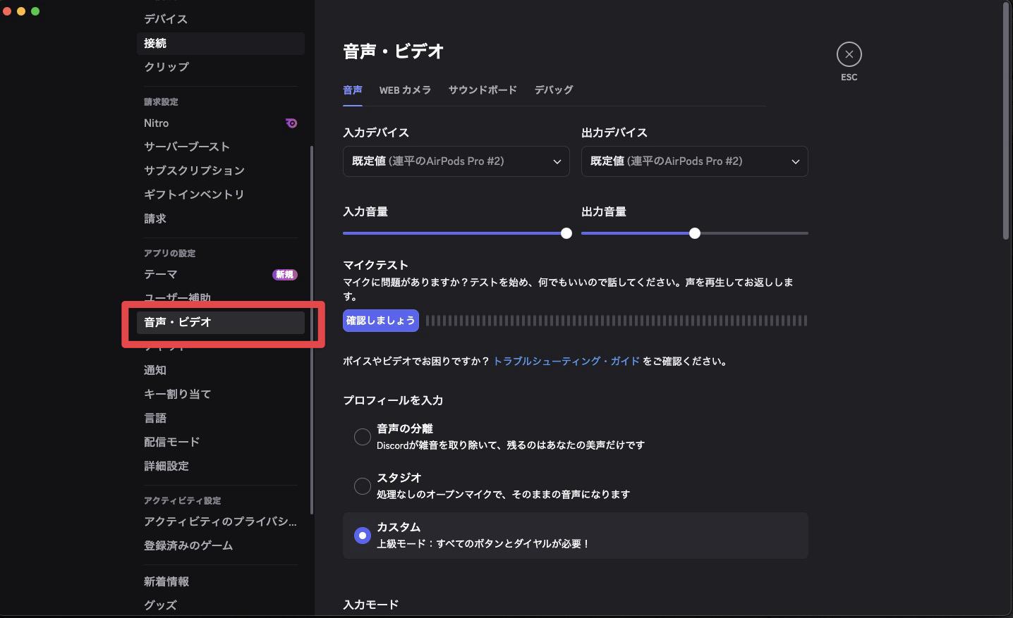This screenshot has height=618, width=1013.
Task: Adjust the 入力音量 slider handle
Action: pos(565,233)
